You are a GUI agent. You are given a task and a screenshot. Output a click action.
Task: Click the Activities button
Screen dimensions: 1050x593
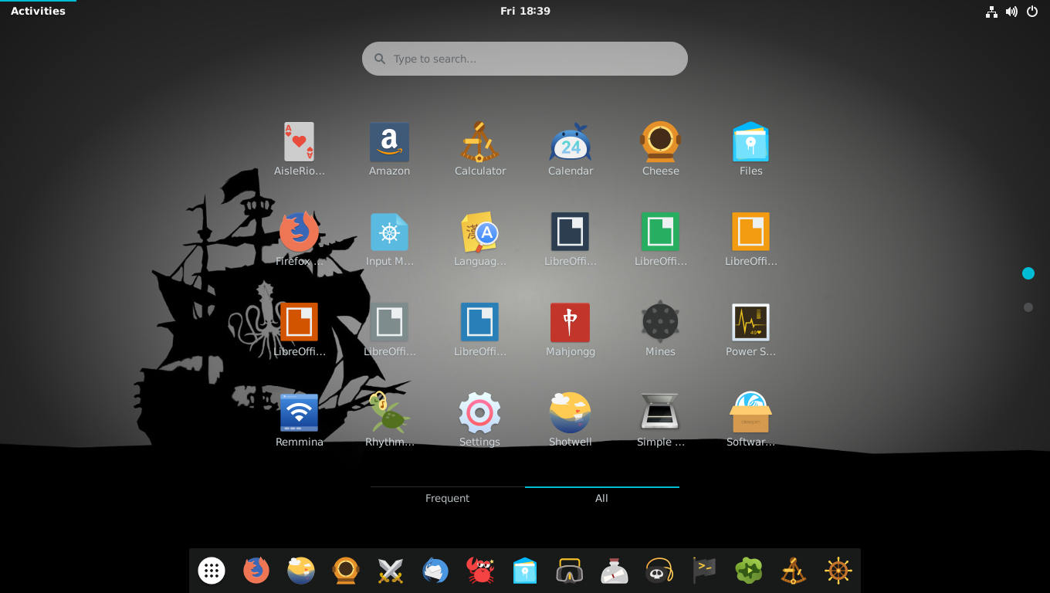(38, 11)
